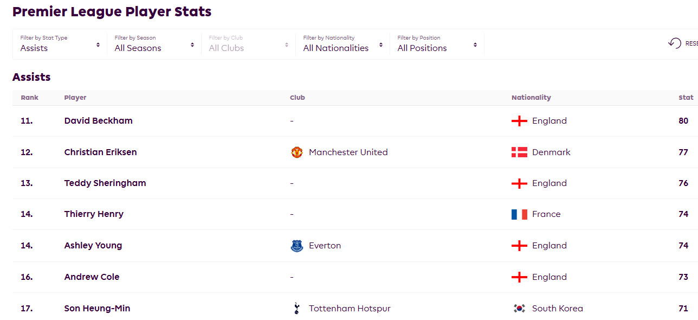Click the Tottenham Hotspur club name
Screen dimensions: 698x320
(350, 309)
